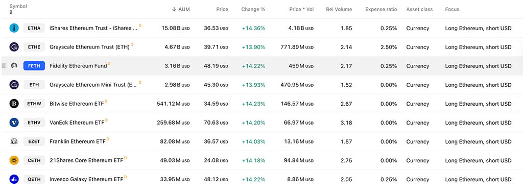Click the Symbol column header

coord(18,6)
